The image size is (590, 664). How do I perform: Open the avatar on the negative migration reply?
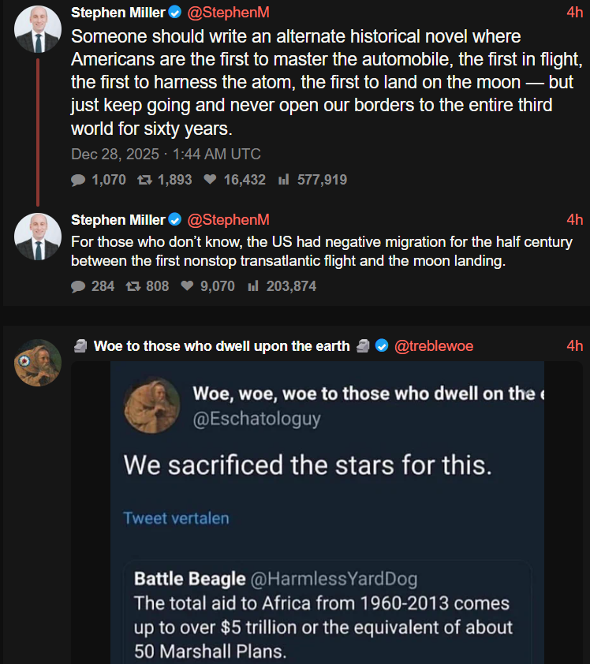38,237
